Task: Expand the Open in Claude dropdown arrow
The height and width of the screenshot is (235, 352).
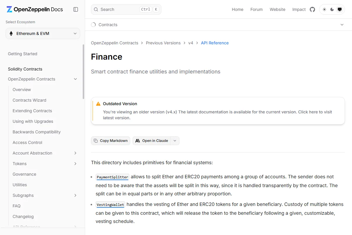Action: click(x=175, y=141)
